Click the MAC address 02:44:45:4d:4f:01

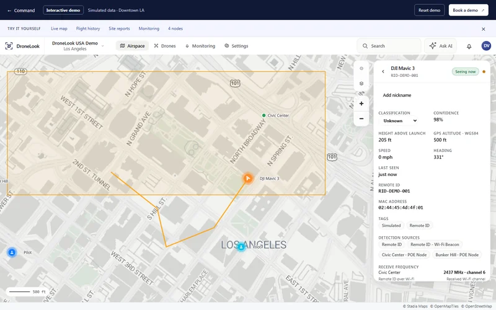(401, 208)
